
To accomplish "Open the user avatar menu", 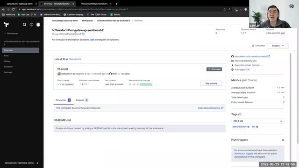I will (38, 25).
